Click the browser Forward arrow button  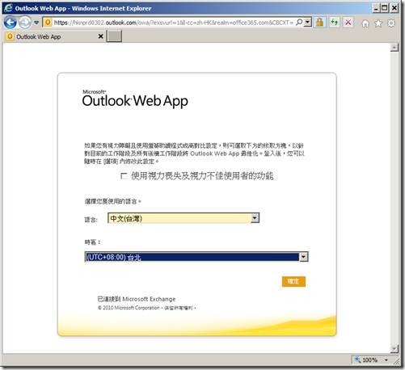pyautogui.click(x=25, y=23)
